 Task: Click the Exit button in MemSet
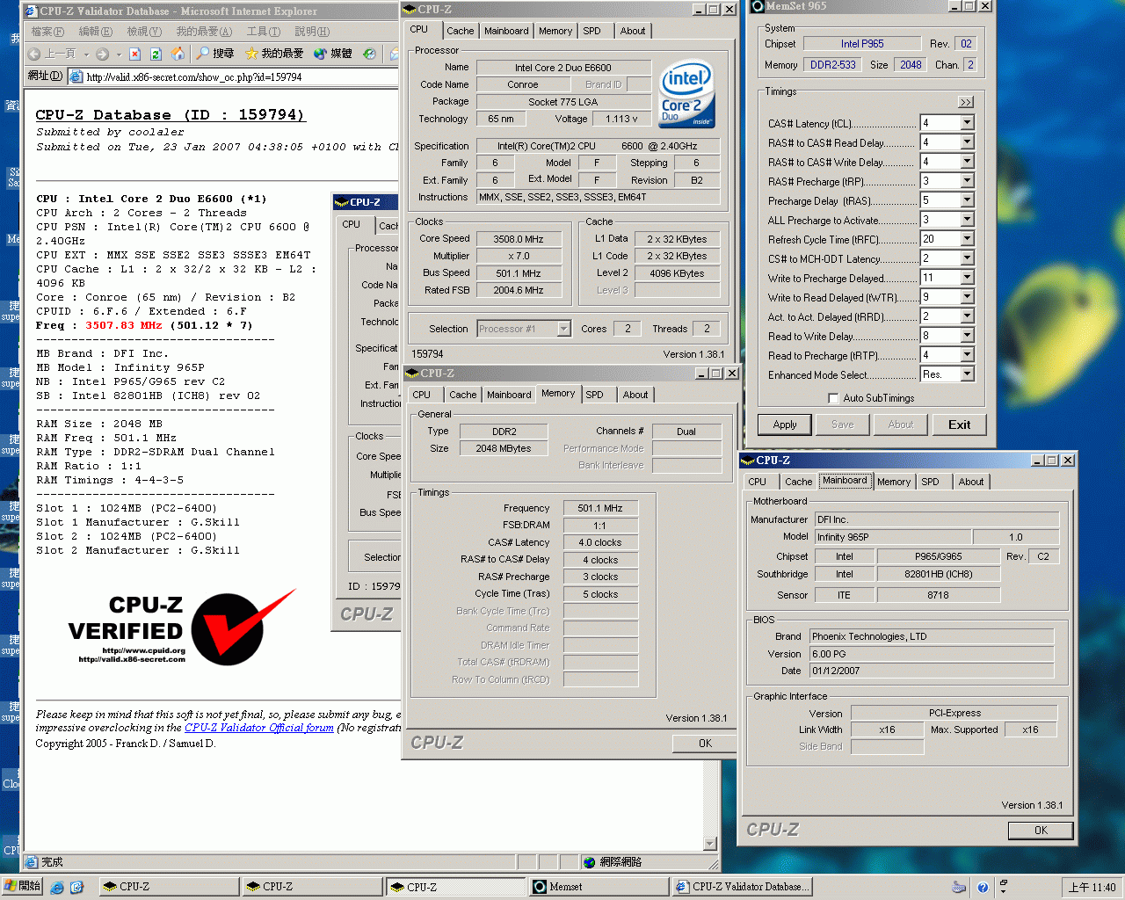[959, 425]
